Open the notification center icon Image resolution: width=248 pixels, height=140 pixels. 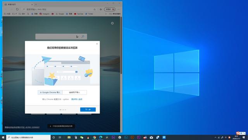(x=244, y=137)
